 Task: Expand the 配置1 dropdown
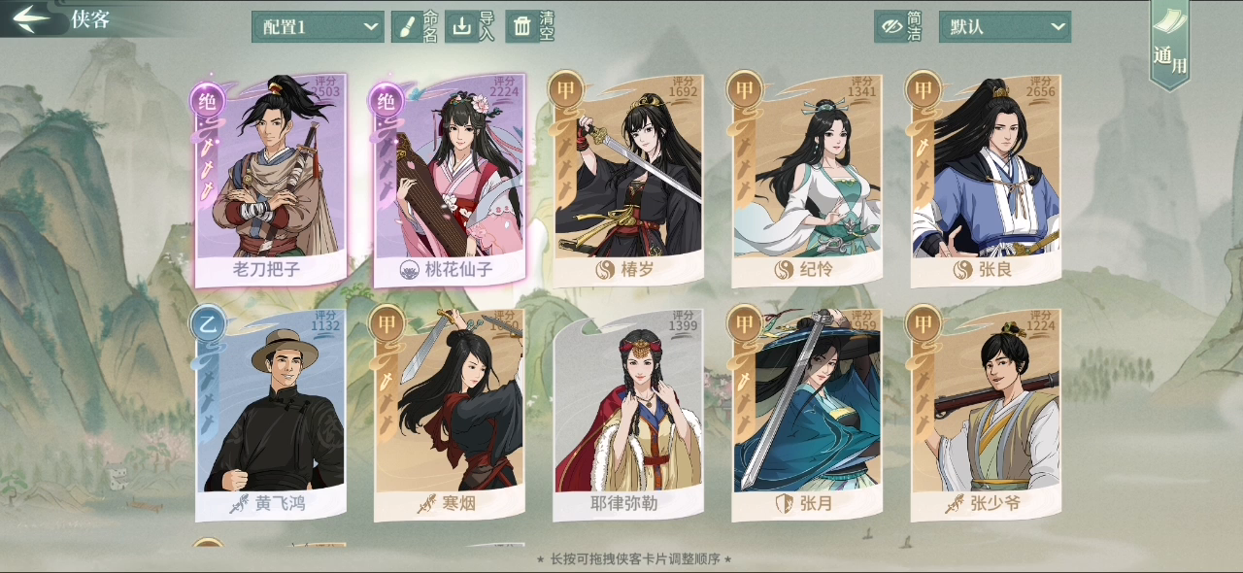[318, 26]
